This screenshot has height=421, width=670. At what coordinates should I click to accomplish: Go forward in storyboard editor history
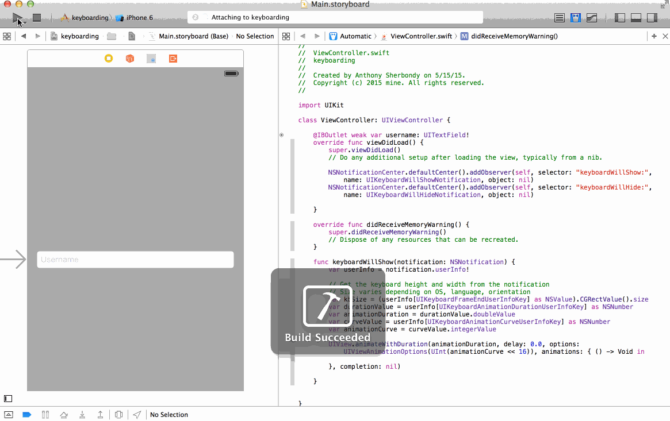pyautogui.click(x=37, y=36)
